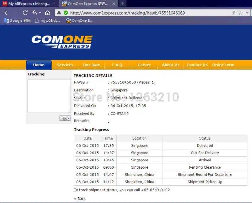Open the Career page
The width and height of the screenshot is (252, 203).
[x=144, y=65]
